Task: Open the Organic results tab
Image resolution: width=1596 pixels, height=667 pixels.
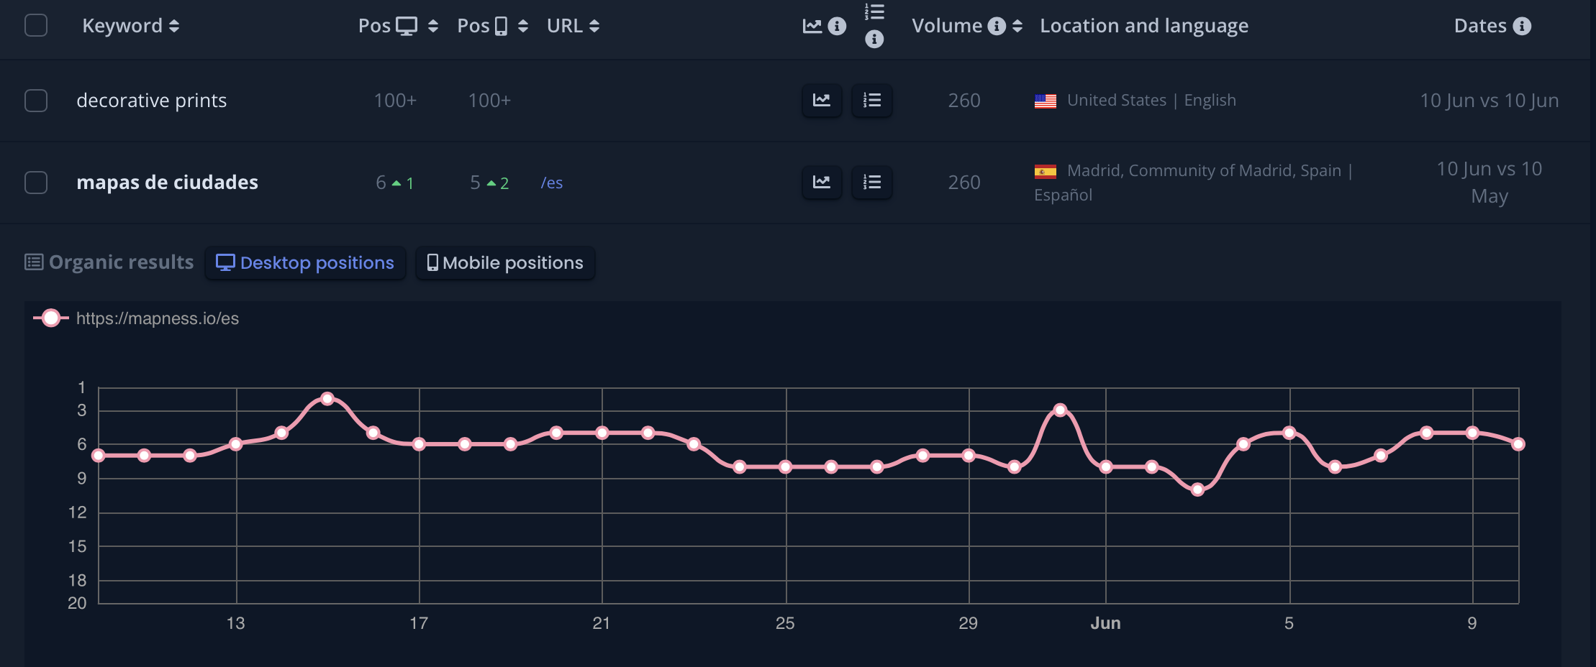Action: [x=109, y=262]
